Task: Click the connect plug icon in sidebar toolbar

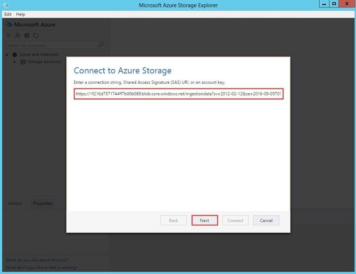Action: point(8,35)
